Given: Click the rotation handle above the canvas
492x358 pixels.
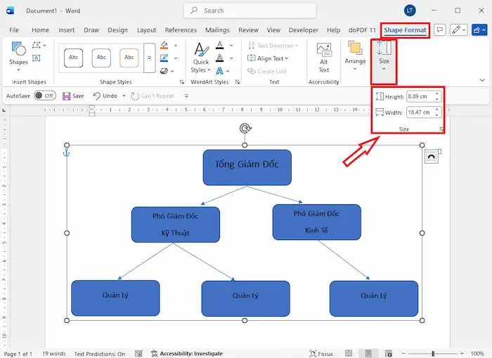Looking at the screenshot, I should 245,128.
